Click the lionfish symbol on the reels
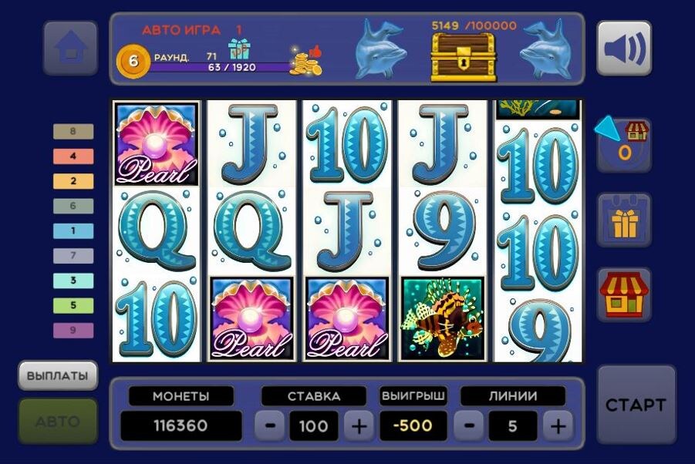Image resolution: width=695 pixels, height=464 pixels. tap(442, 318)
